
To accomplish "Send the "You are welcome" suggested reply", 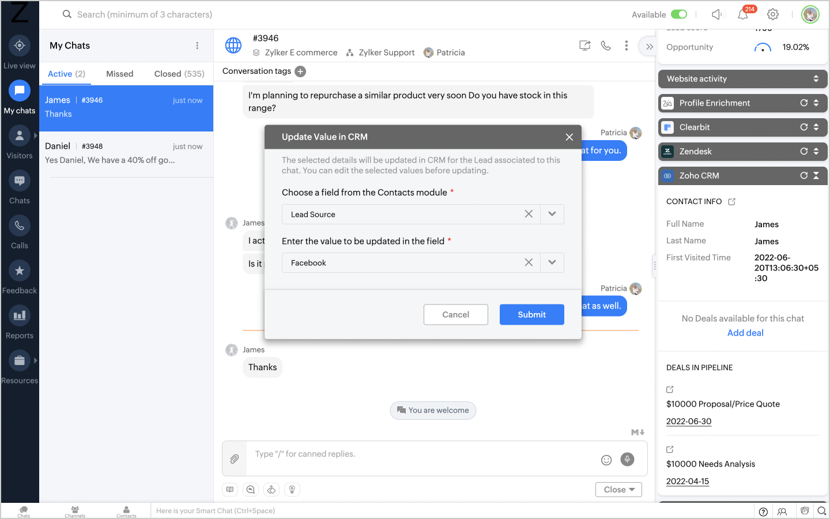I will pyautogui.click(x=433, y=411).
